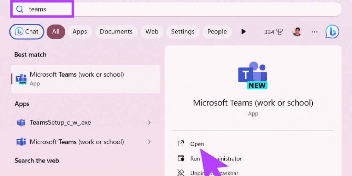Expand details for TeamsSetup_c_w_.exe chevron
This screenshot has width=352, height=176.
click(149, 123)
